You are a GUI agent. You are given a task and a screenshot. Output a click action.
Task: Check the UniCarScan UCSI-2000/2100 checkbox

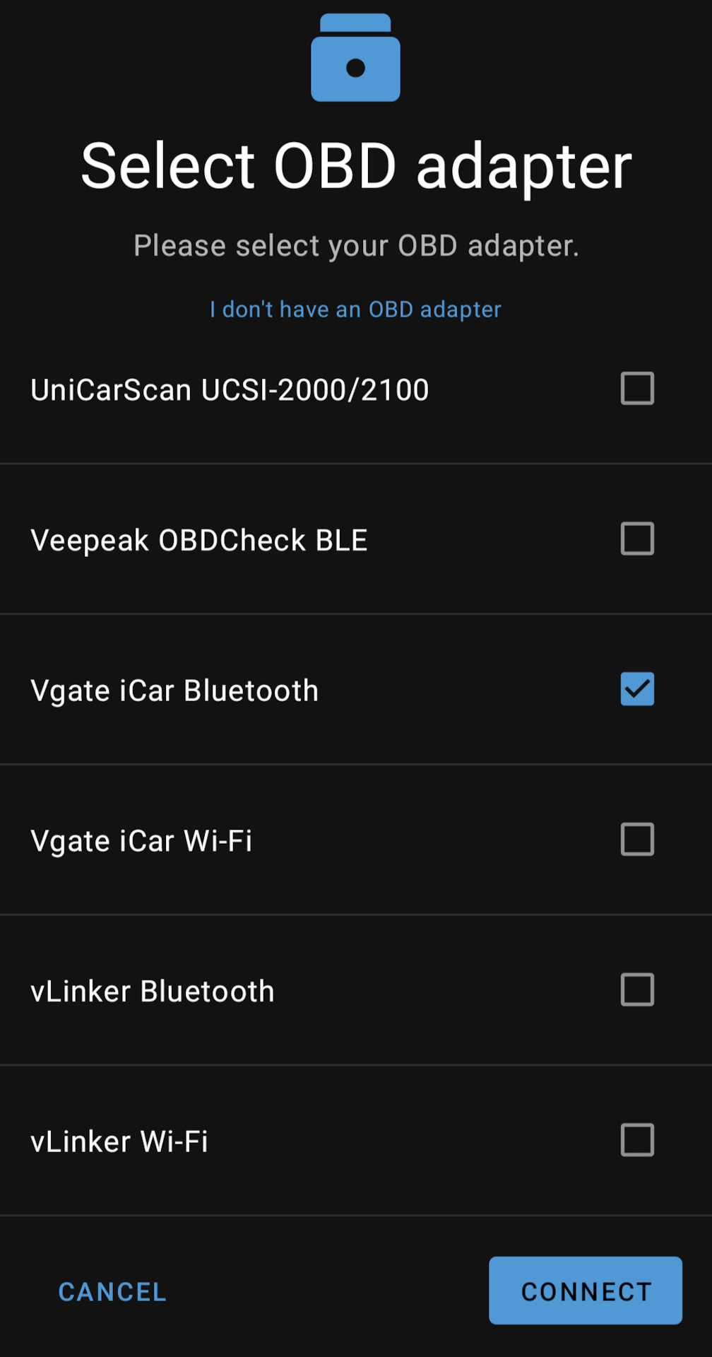637,388
